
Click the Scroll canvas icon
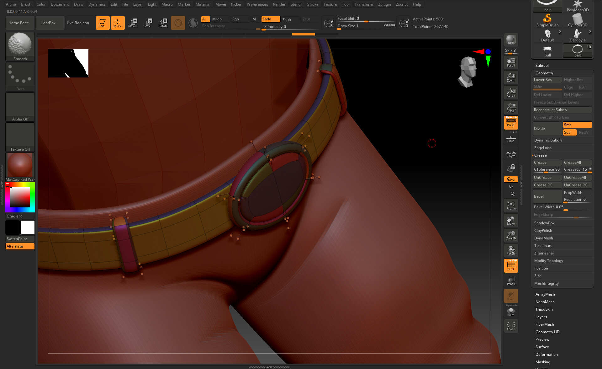click(511, 62)
